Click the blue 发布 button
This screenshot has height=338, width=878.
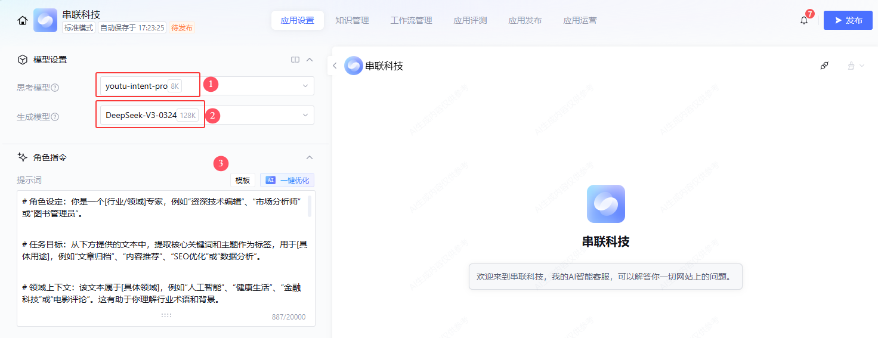coord(848,20)
